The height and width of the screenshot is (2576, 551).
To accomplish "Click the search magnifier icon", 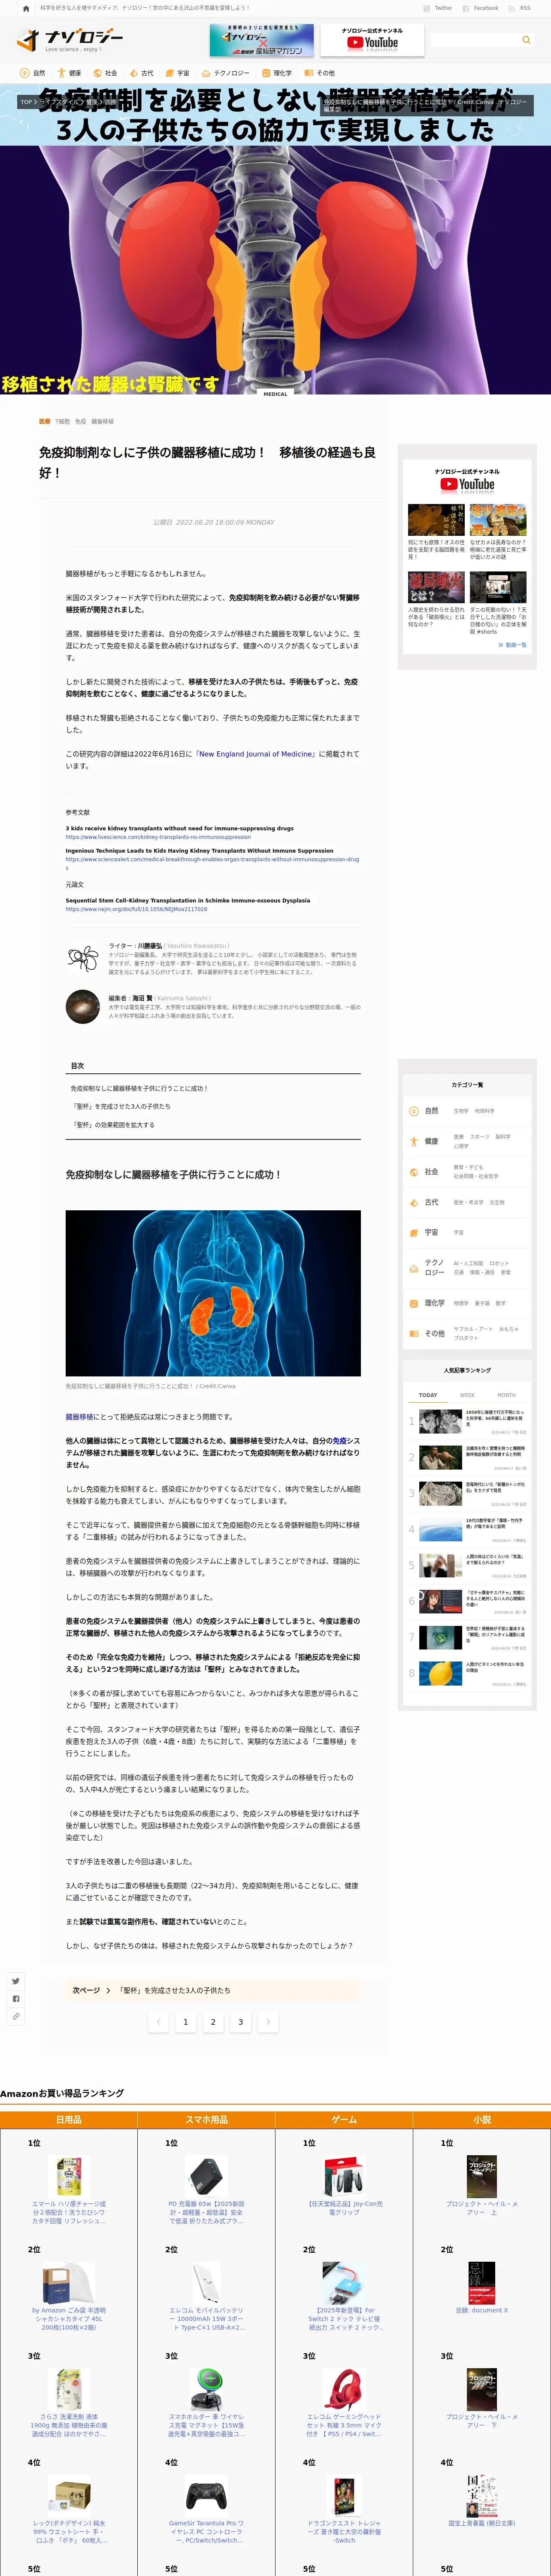I will 526,40.
